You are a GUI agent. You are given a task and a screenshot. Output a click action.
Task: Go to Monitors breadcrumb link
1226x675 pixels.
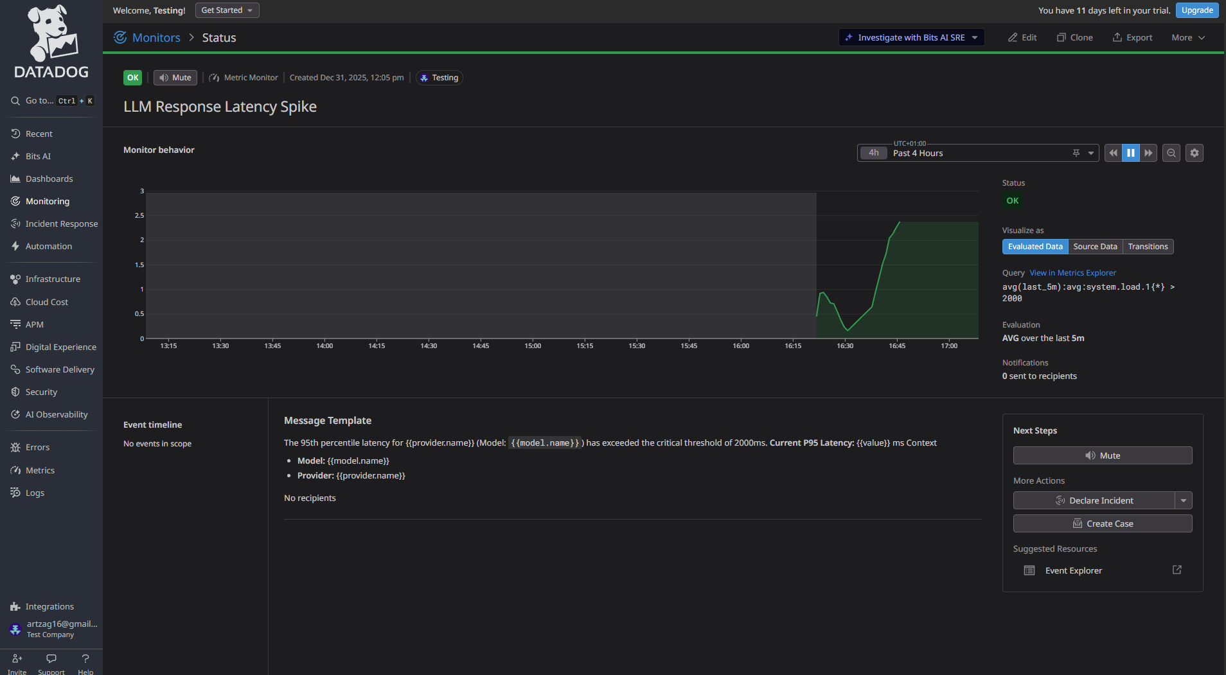pos(156,37)
